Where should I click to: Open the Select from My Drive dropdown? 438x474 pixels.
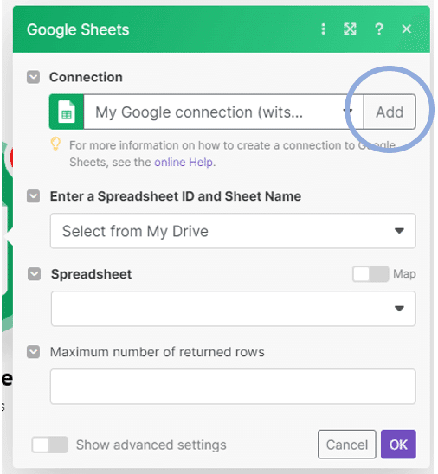point(233,231)
